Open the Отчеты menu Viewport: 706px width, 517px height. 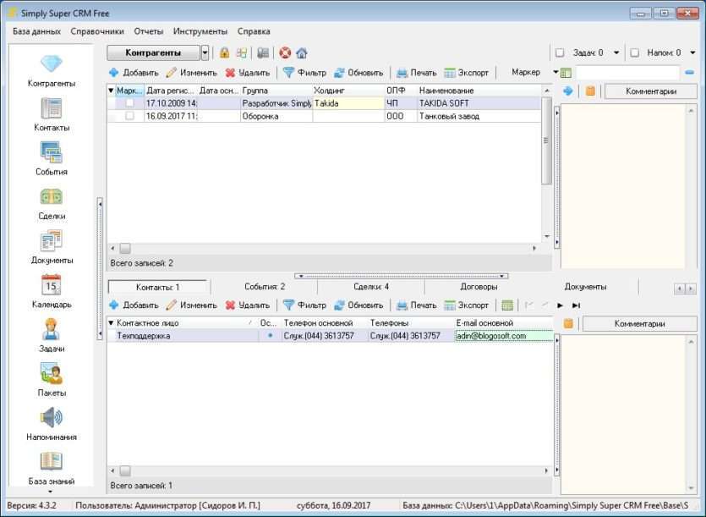[x=148, y=31]
